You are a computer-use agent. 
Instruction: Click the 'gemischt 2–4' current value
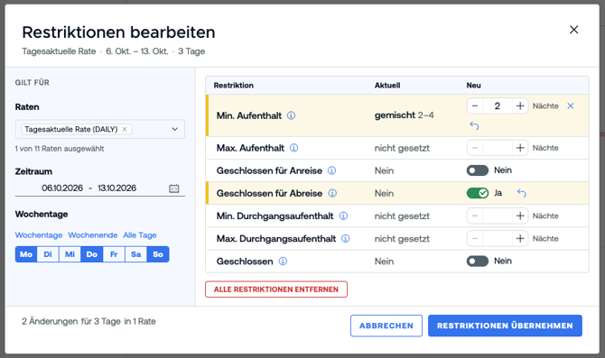tap(404, 115)
